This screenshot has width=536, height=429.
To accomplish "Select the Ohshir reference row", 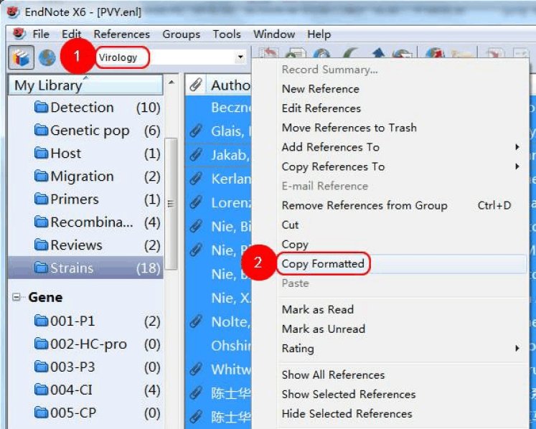I will 218,346.
